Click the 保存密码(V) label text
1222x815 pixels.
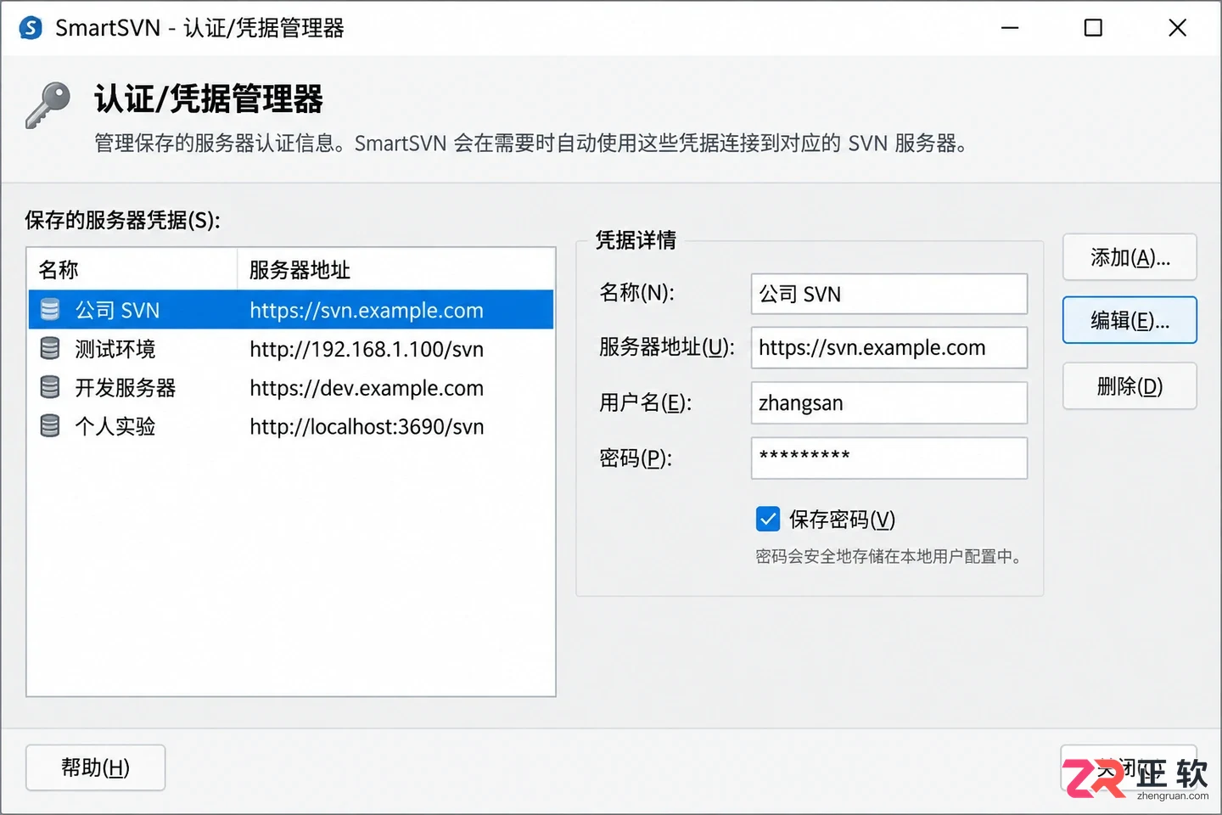(842, 519)
